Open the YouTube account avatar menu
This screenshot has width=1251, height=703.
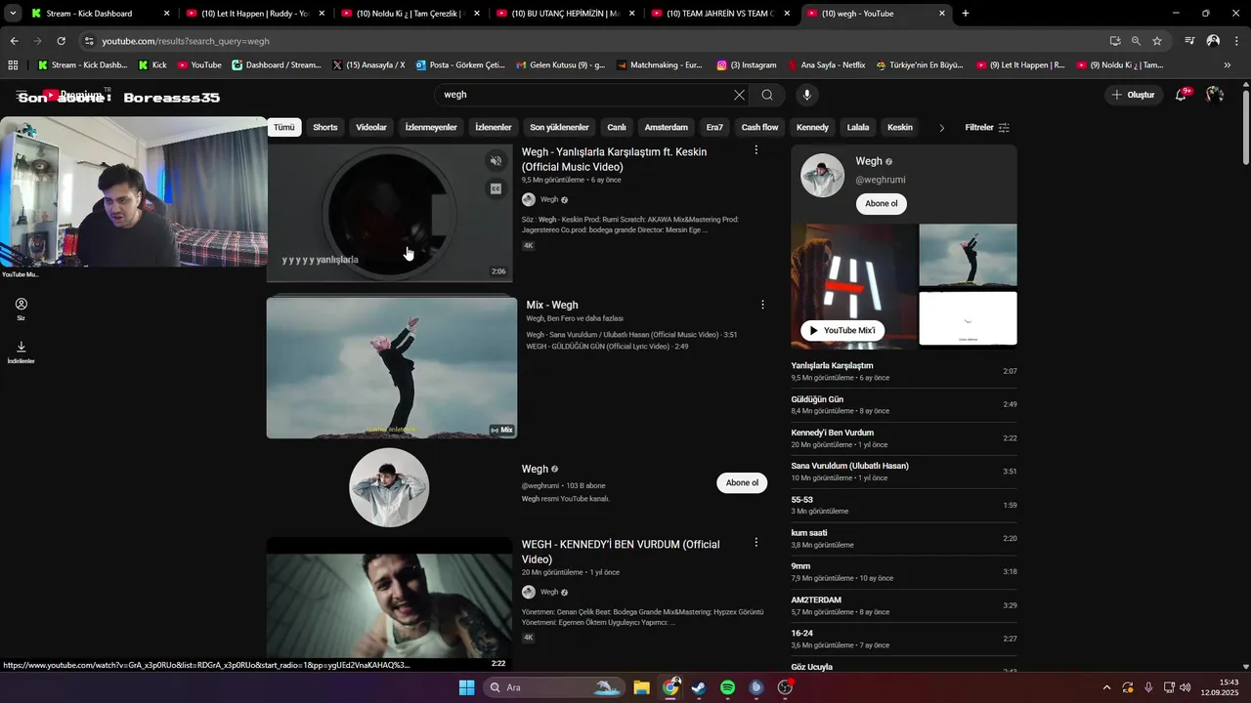point(1215,95)
